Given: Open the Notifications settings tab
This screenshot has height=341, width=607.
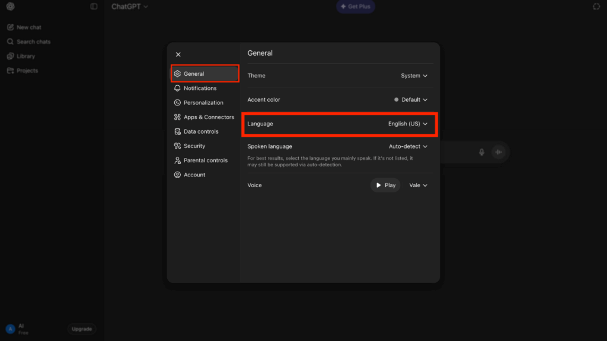Looking at the screenshot, I should pos(200,88).
